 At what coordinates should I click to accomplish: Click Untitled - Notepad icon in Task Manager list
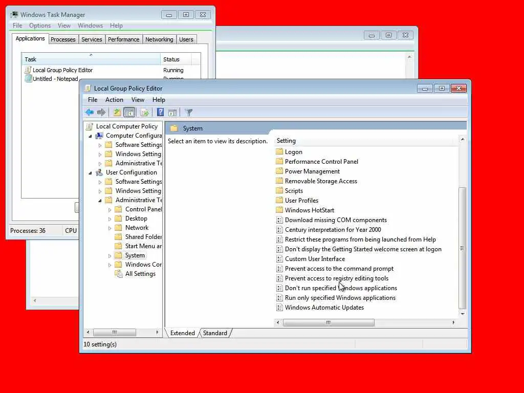tap(28, 79)
